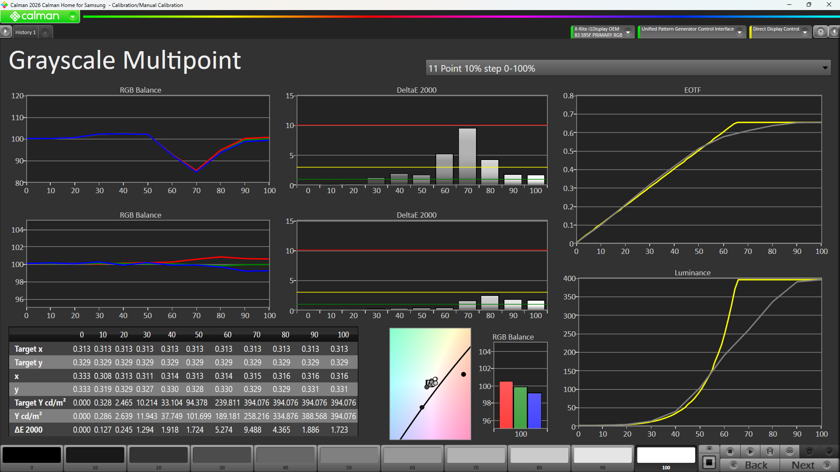Click the Y cd/m² value 101.699
Screen dimensions: 840x472
coord(199,416)
